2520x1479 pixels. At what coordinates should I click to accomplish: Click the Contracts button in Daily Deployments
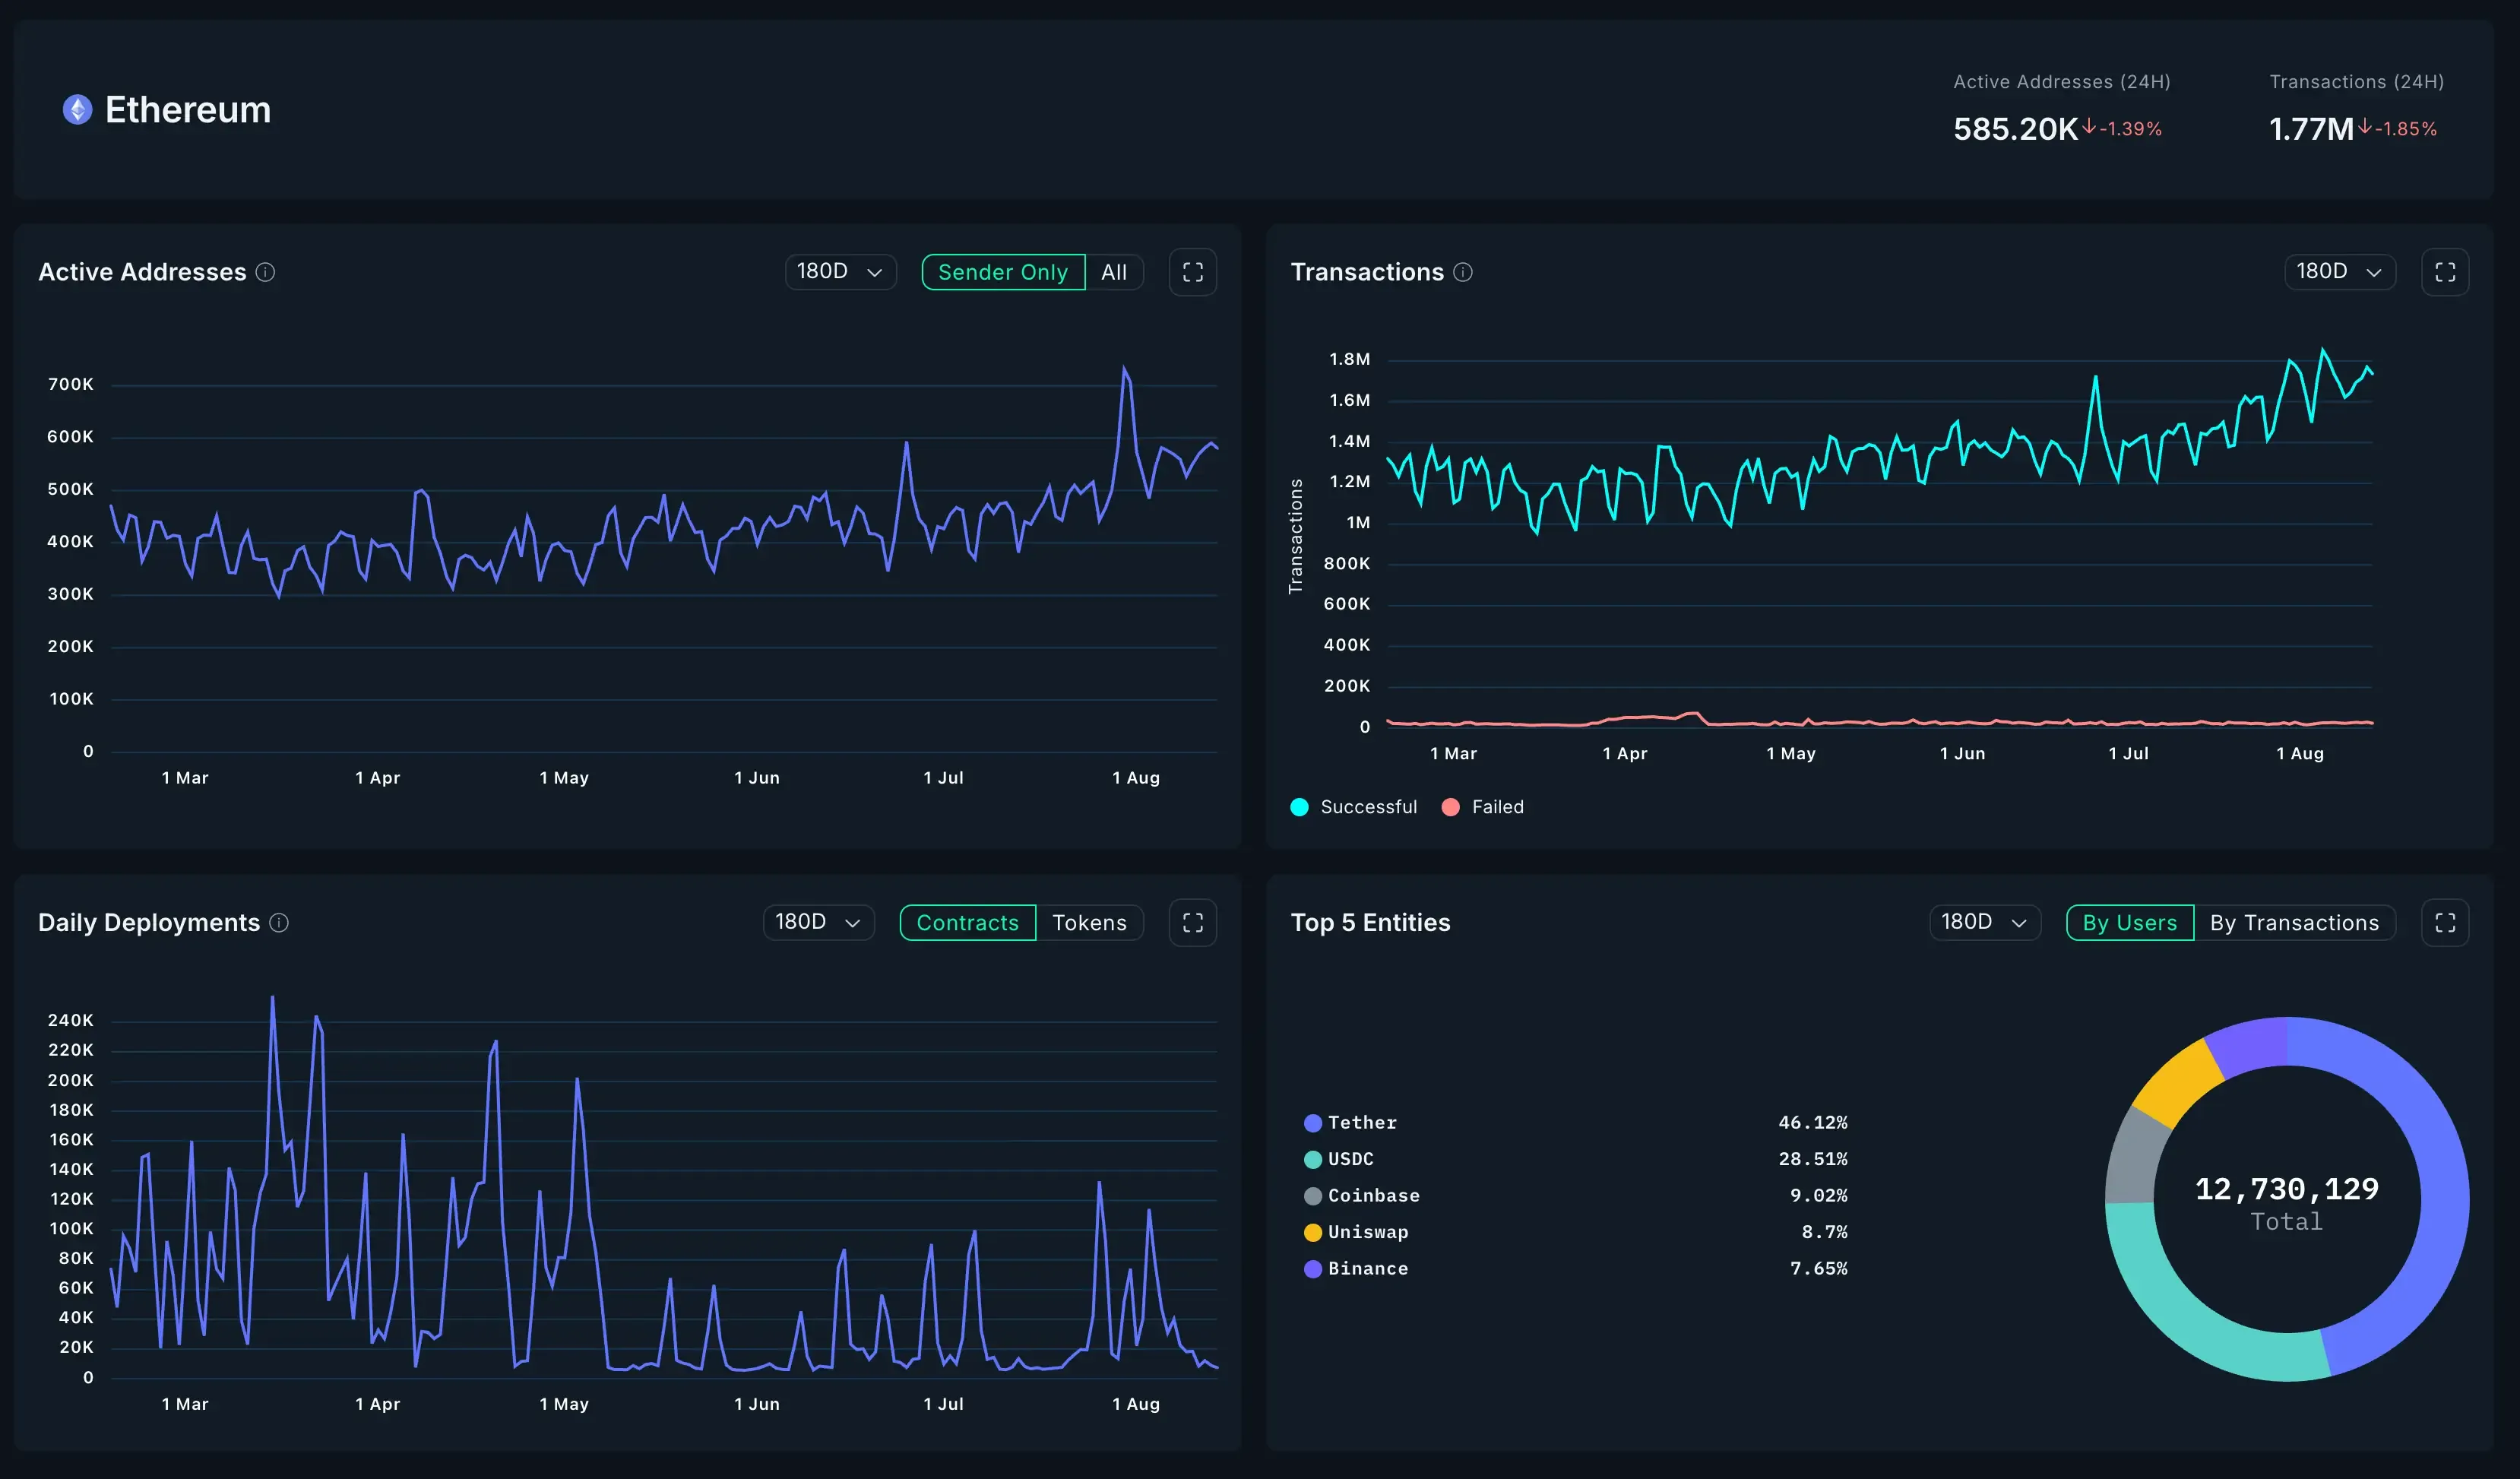(x=967, y=922)
